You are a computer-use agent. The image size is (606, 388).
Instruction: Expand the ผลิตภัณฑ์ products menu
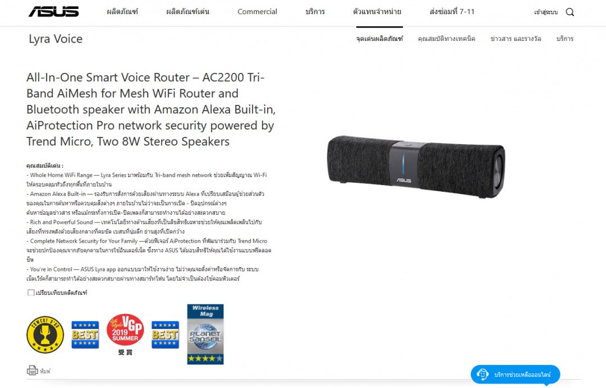[122, 12]
